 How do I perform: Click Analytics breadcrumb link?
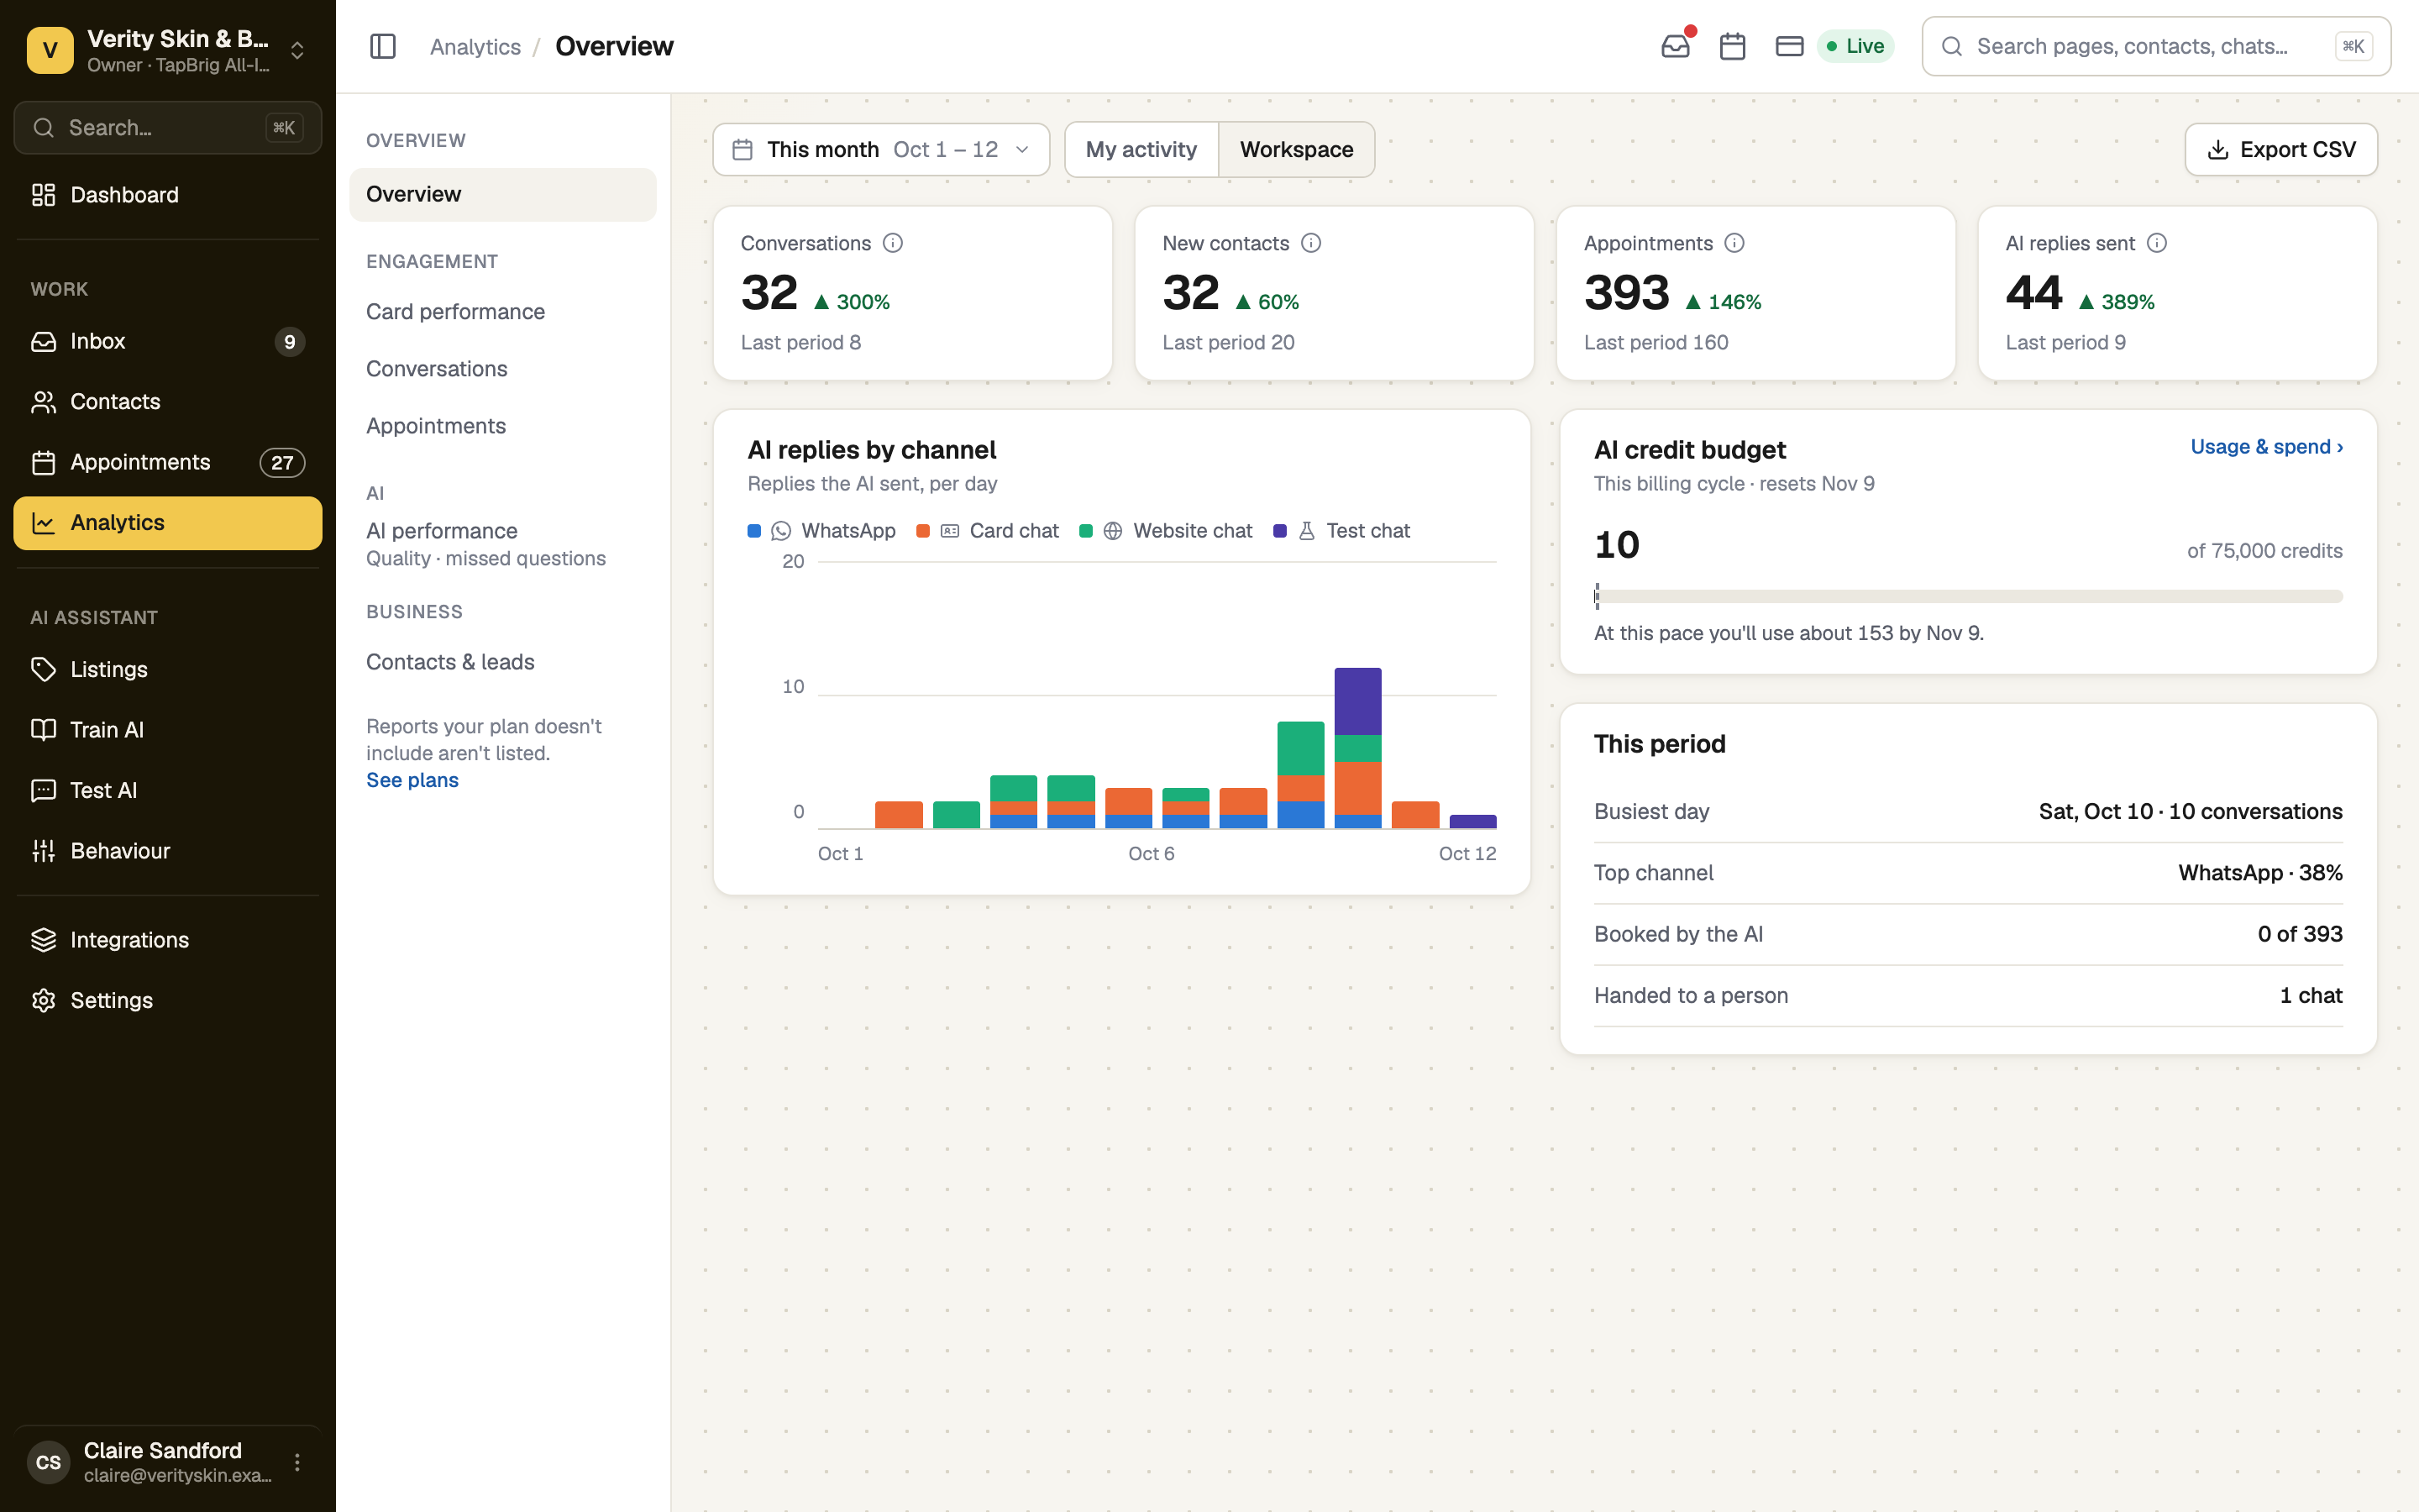(x=475, y=47)
